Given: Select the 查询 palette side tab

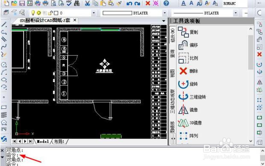Looking at the screenshot, I should tap(173, 53).
